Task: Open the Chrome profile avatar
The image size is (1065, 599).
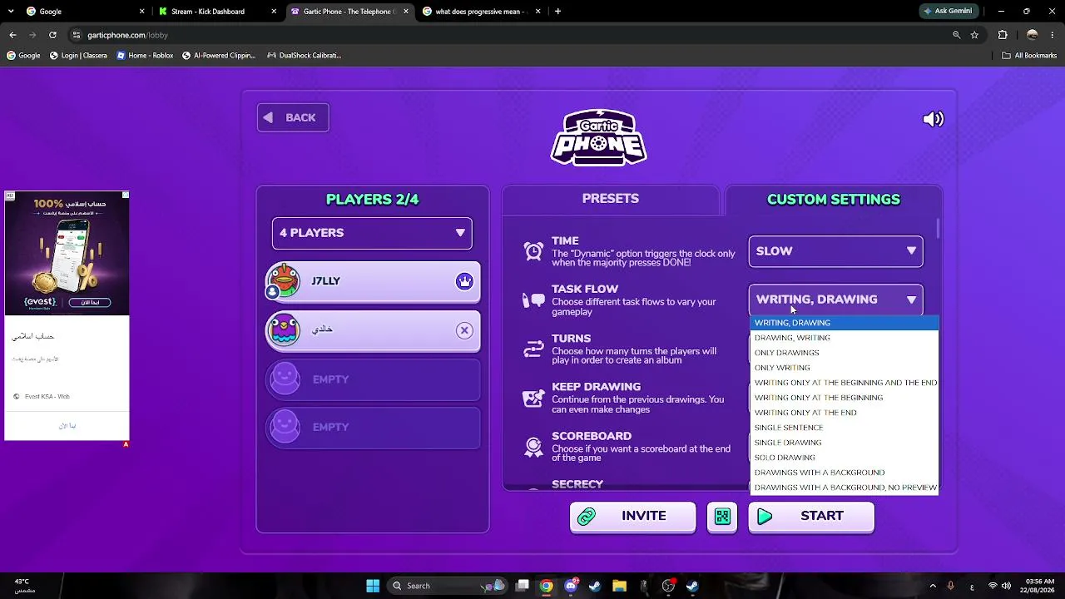Action: pos(1033,35)
